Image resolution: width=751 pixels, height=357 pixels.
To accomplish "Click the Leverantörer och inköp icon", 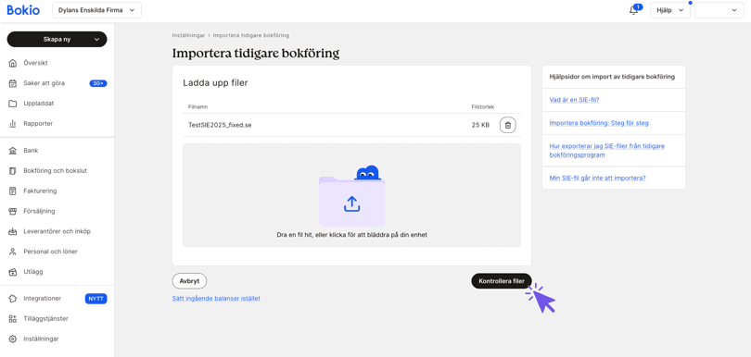I will click(13, 231).
